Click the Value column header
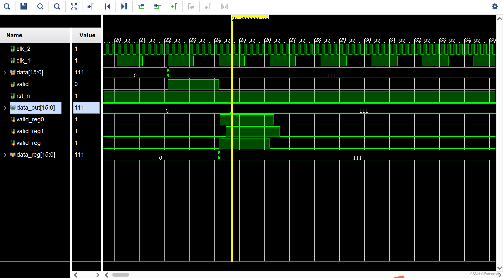 click(86, 35)
